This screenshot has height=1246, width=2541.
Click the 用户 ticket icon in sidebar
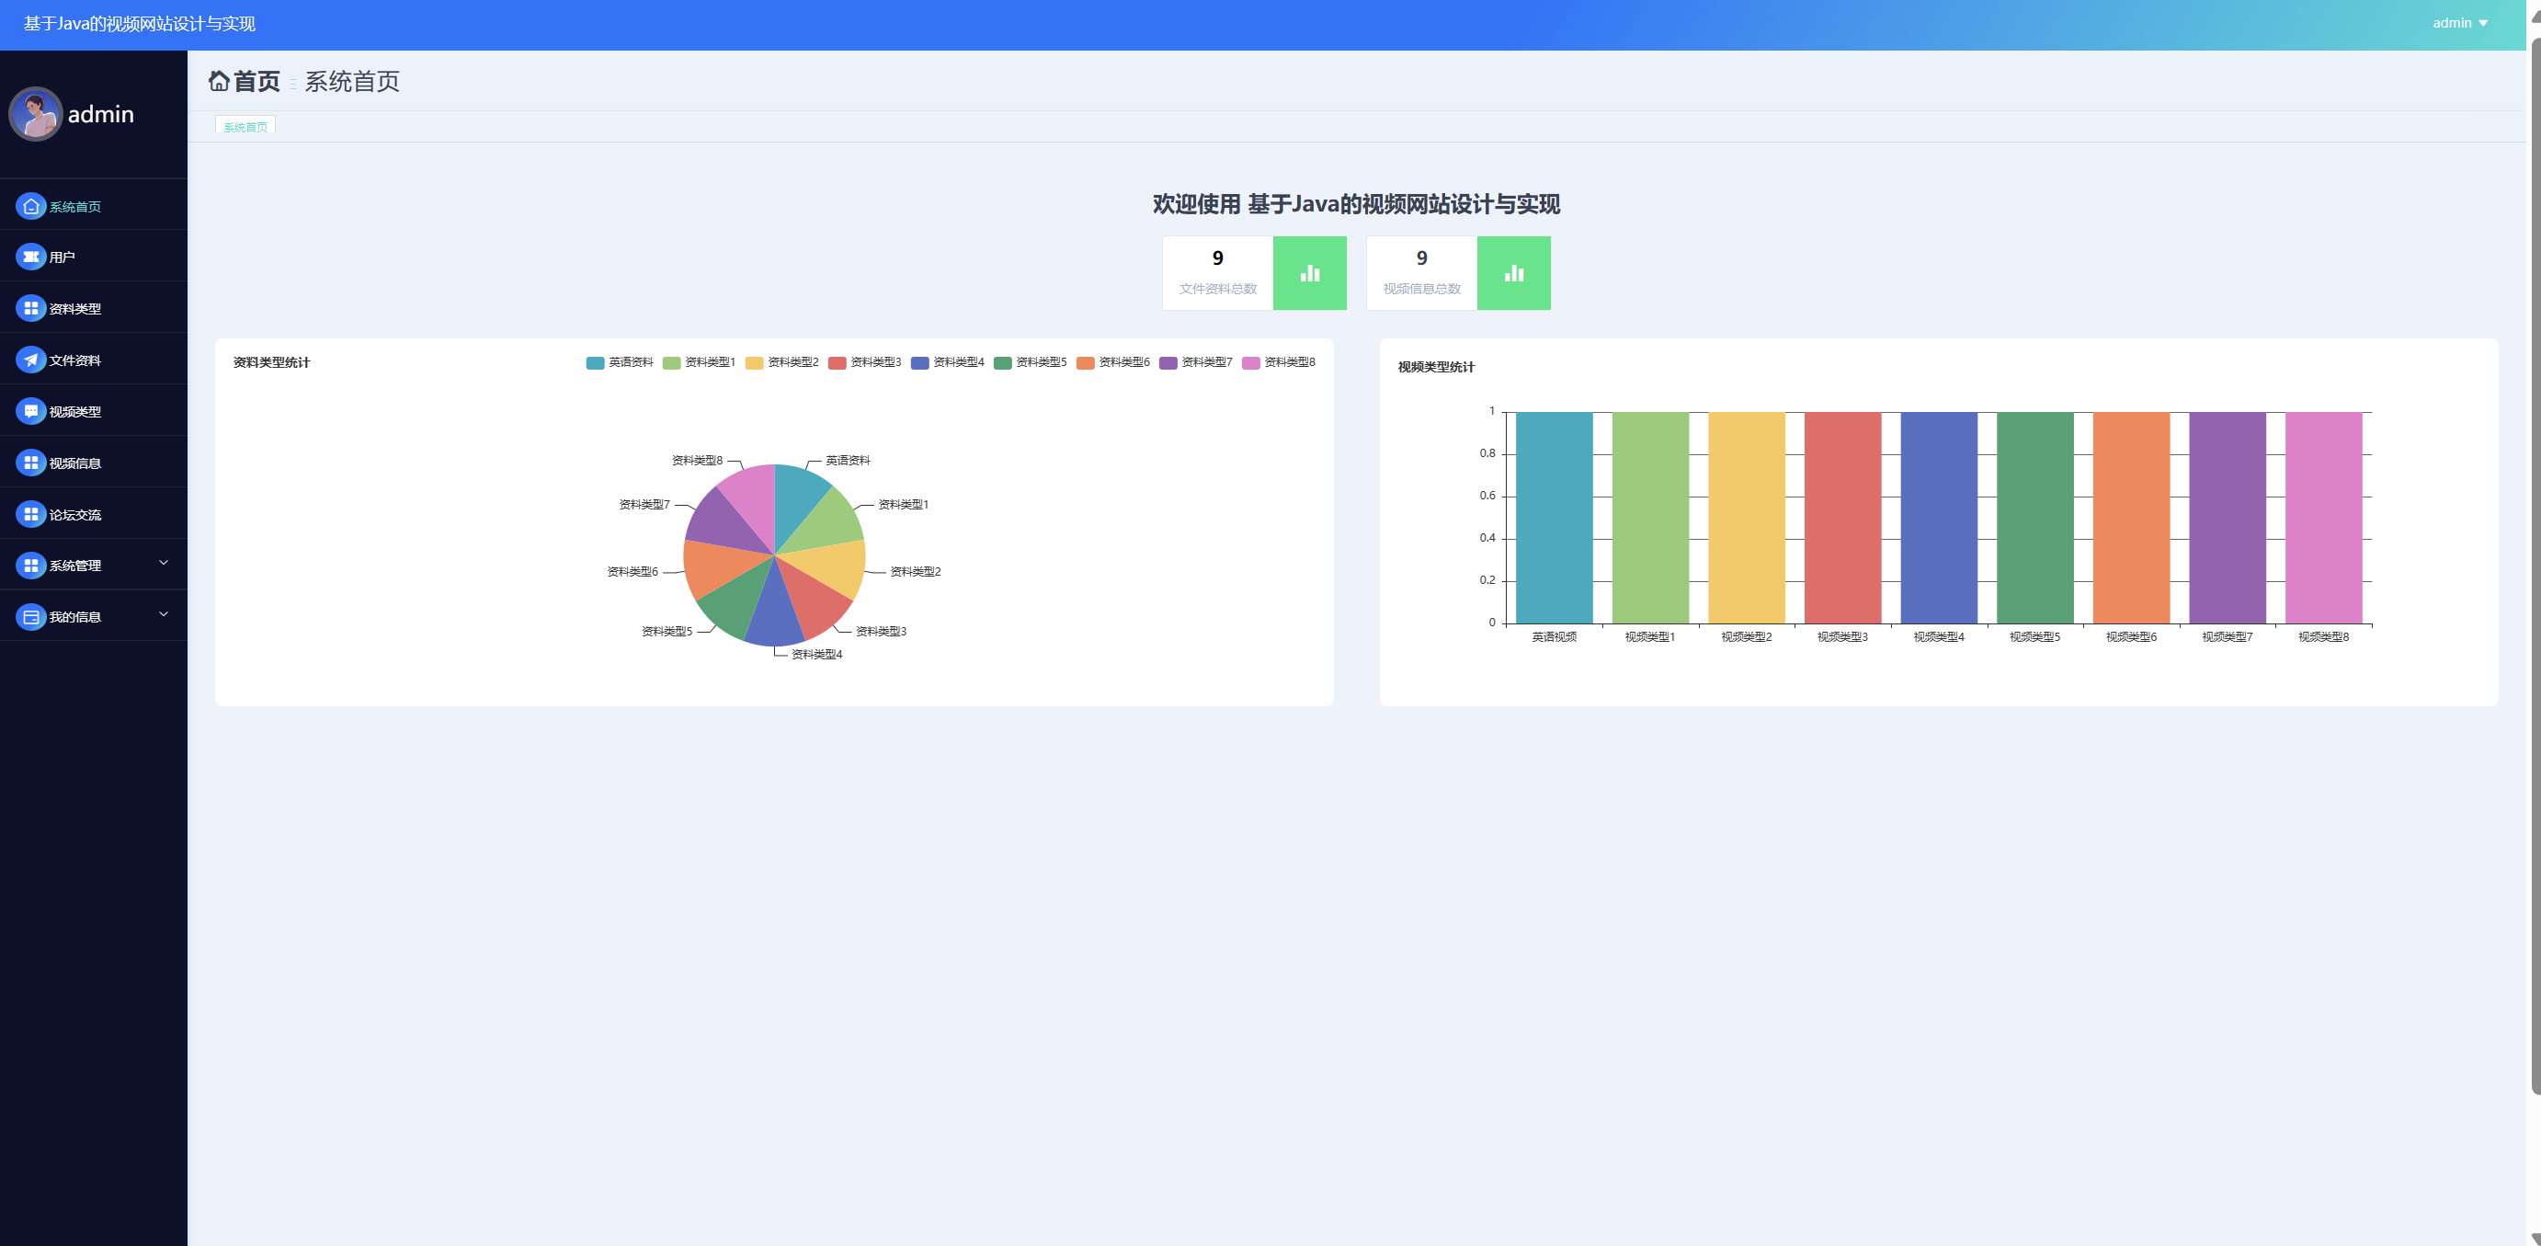tap(30, 257)
